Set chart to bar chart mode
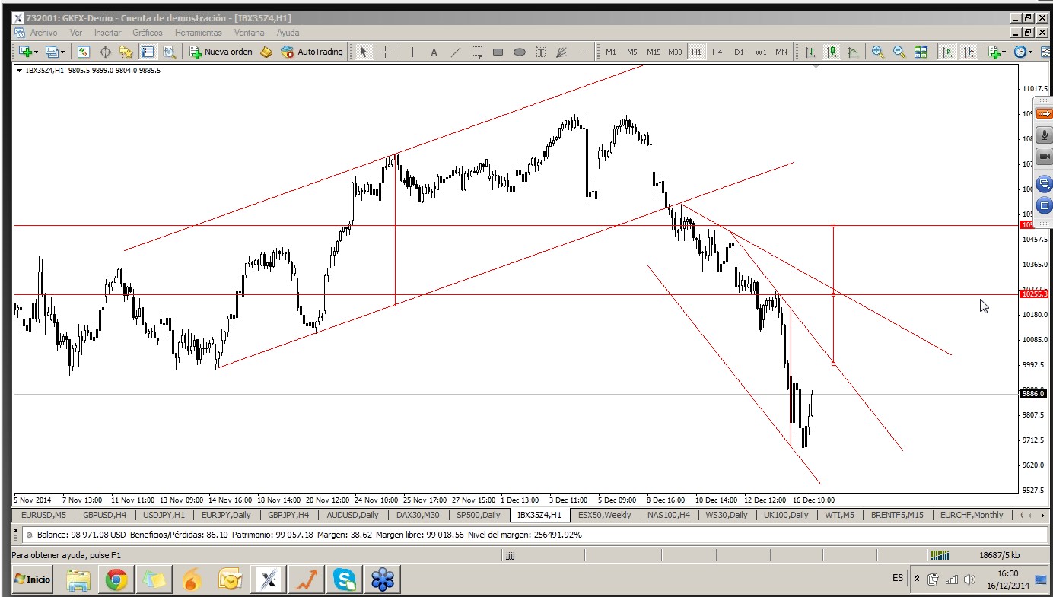1053x597 pixels. [x=810, y=52]
